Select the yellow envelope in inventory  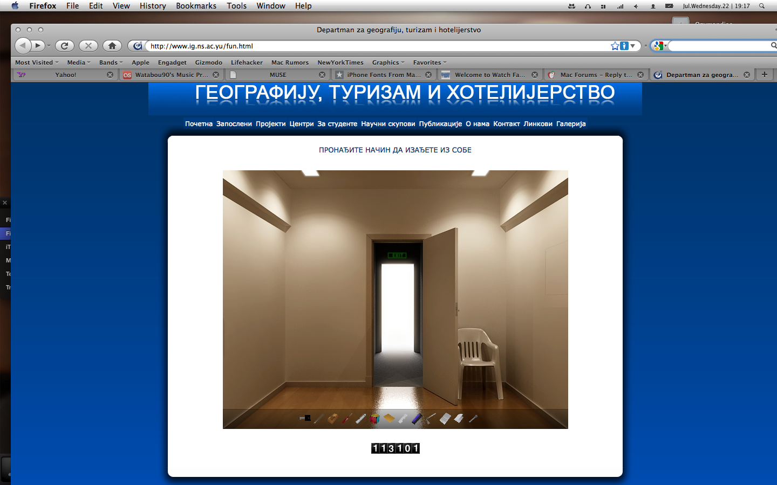(x=388, y=418)
